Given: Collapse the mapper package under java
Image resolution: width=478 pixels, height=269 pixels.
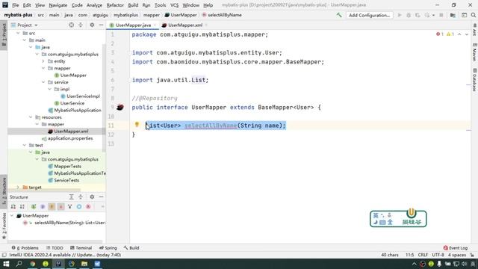Looking at the screenshot, I should (43, 68).
